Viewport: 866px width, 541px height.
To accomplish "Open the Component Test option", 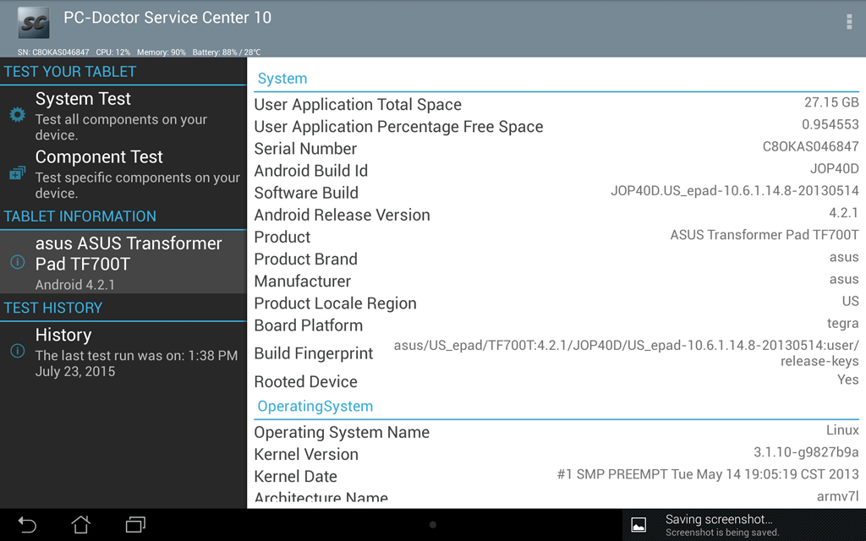I will coord(123,174).
